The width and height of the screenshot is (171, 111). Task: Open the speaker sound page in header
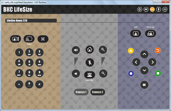165,10
